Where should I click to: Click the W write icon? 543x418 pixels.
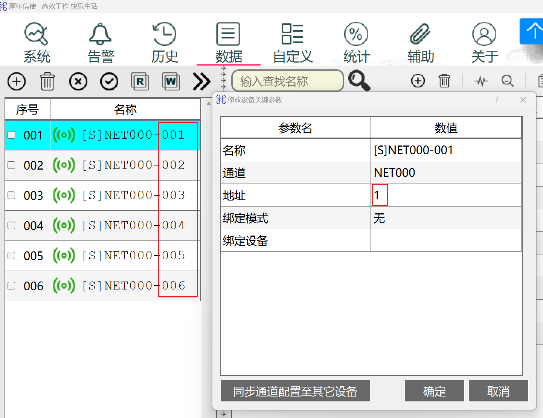click(x=171, y=81)
